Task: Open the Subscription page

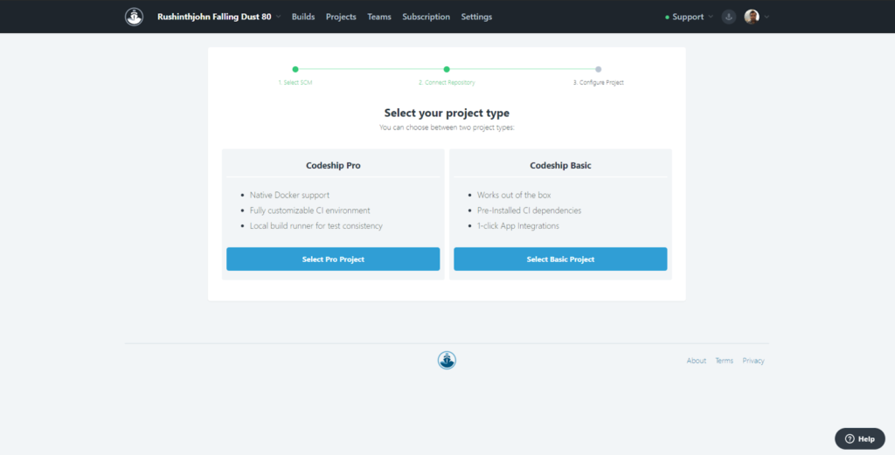Action: (426, 17)
